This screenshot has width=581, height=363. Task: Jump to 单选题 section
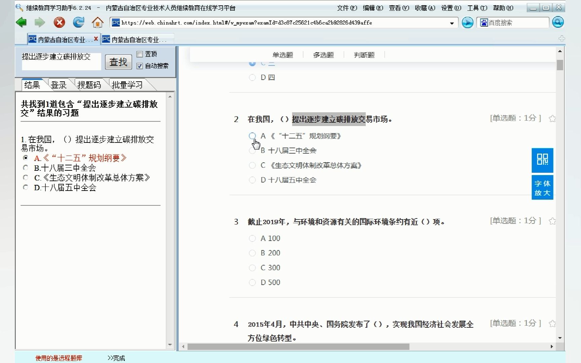(283, 55)
